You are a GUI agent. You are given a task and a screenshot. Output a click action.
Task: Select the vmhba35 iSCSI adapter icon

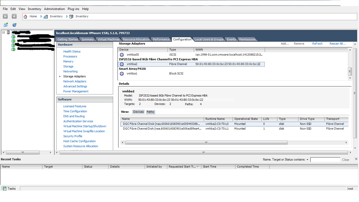(121, 55)
